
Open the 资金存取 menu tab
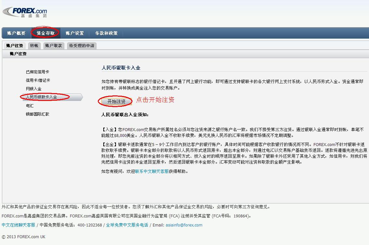coord(45,33)
